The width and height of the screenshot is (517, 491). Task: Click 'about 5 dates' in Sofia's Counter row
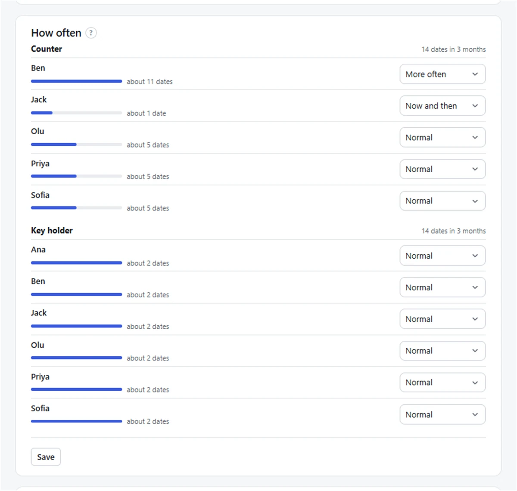point(148,208)
